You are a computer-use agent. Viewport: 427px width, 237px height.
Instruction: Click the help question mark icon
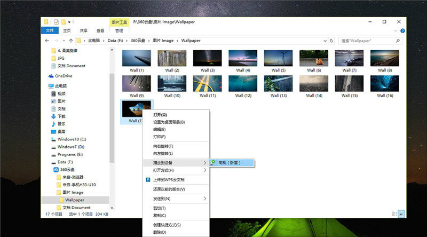pos(402,30)
